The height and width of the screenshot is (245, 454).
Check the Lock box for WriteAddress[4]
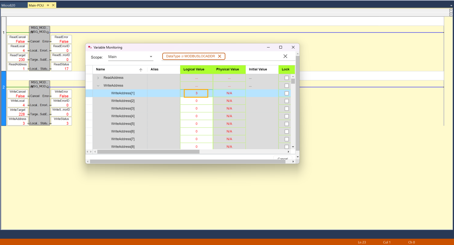pos(286,116)
